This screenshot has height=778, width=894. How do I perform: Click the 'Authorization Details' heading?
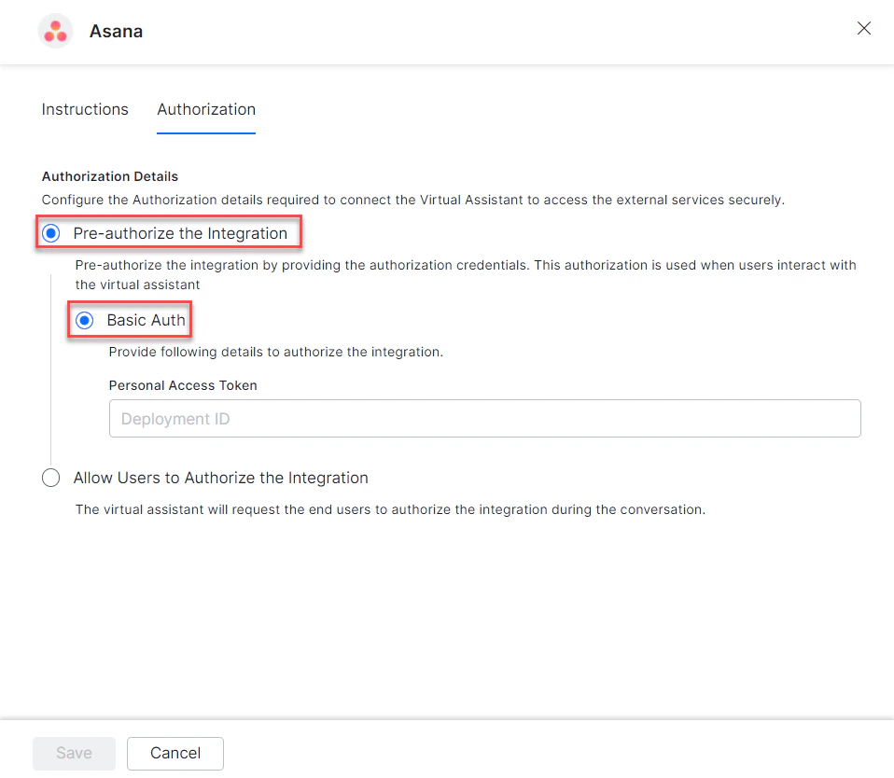pyautogui.click(x=109, y=176)
